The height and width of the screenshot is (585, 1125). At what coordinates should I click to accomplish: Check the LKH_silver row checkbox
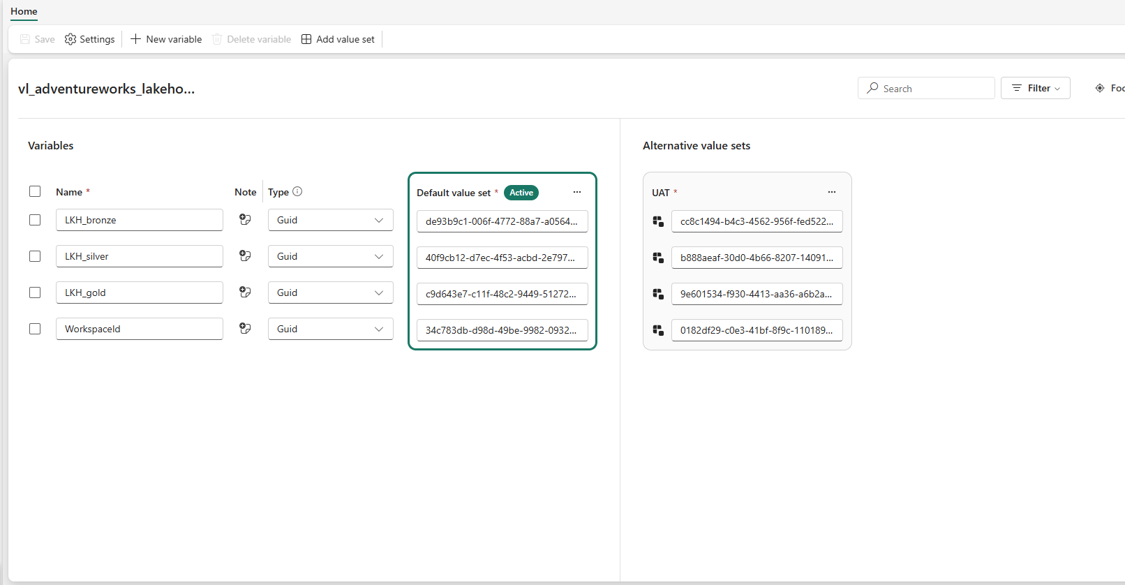pos(35,256)
